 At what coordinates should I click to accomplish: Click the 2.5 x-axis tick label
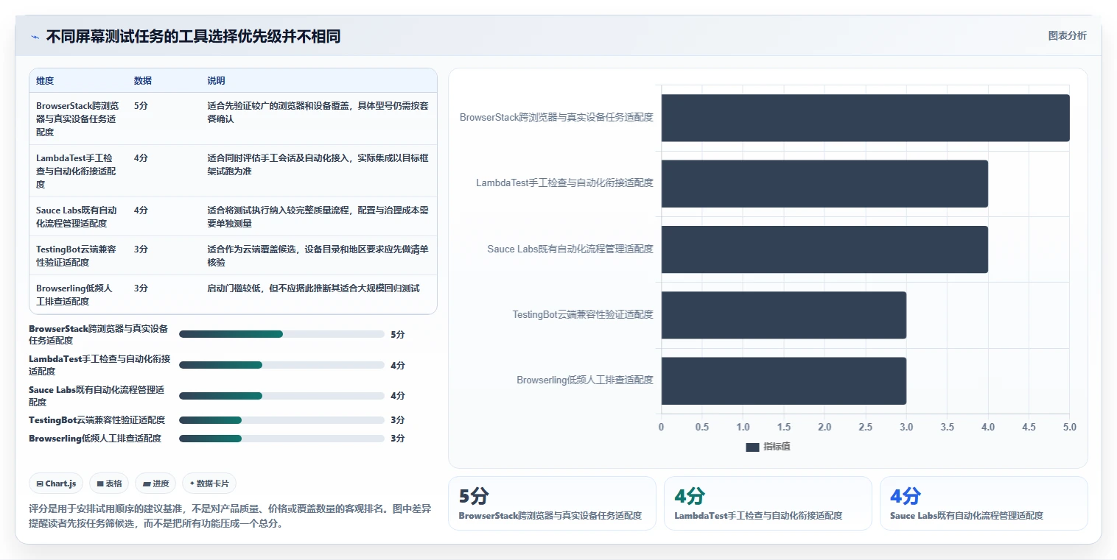click(865, 428)
